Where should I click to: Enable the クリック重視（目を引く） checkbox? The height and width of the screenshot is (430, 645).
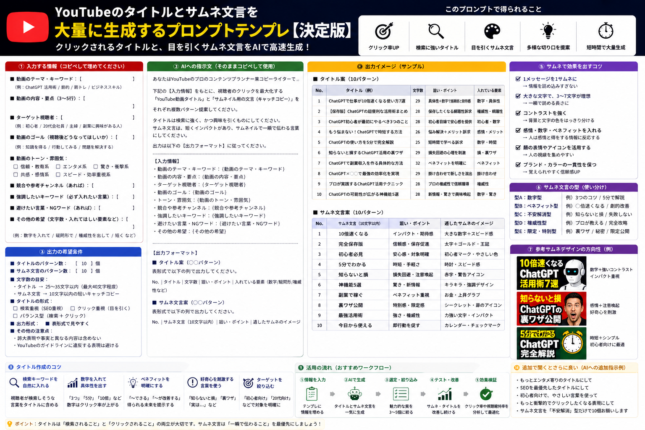tap(73, 308)
